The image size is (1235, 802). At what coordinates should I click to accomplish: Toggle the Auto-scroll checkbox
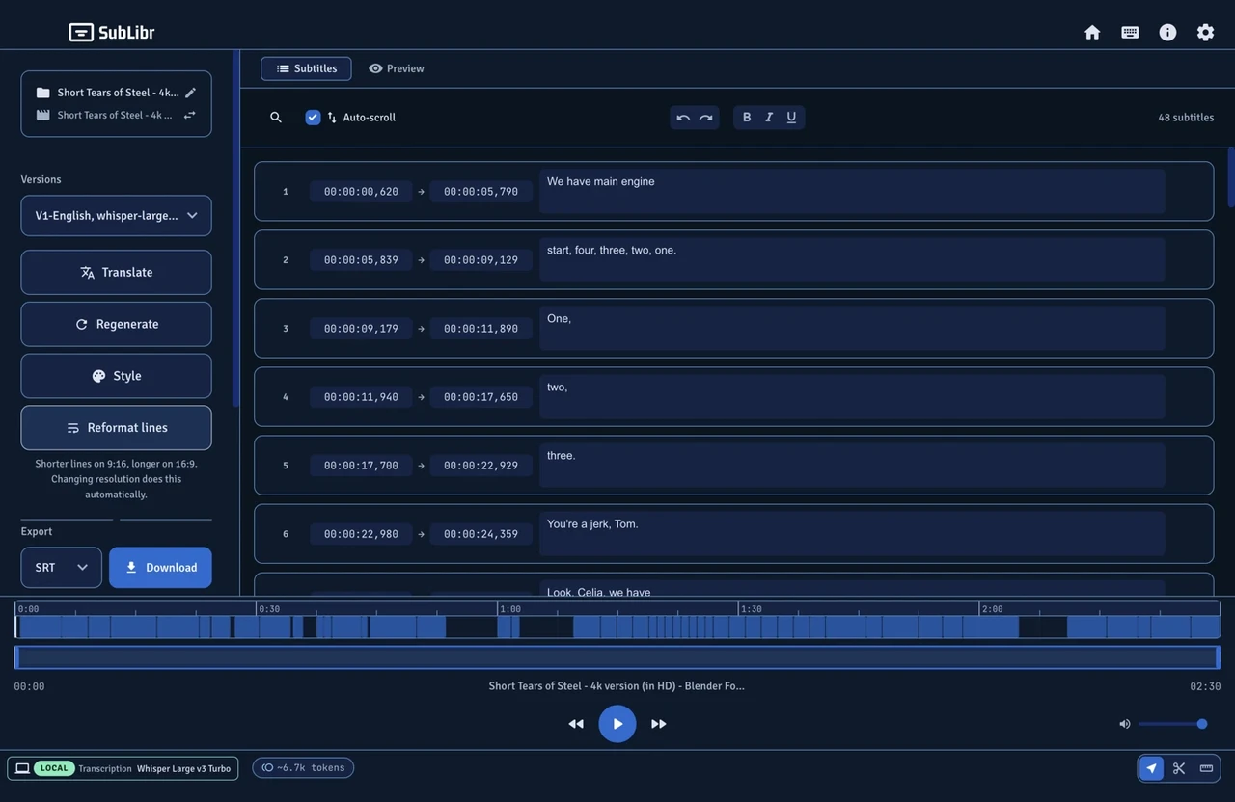pyautogui.click(x=313, y=118)
